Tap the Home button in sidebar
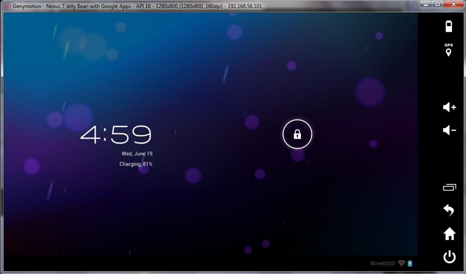466x274 pixels. pos(450,234)
